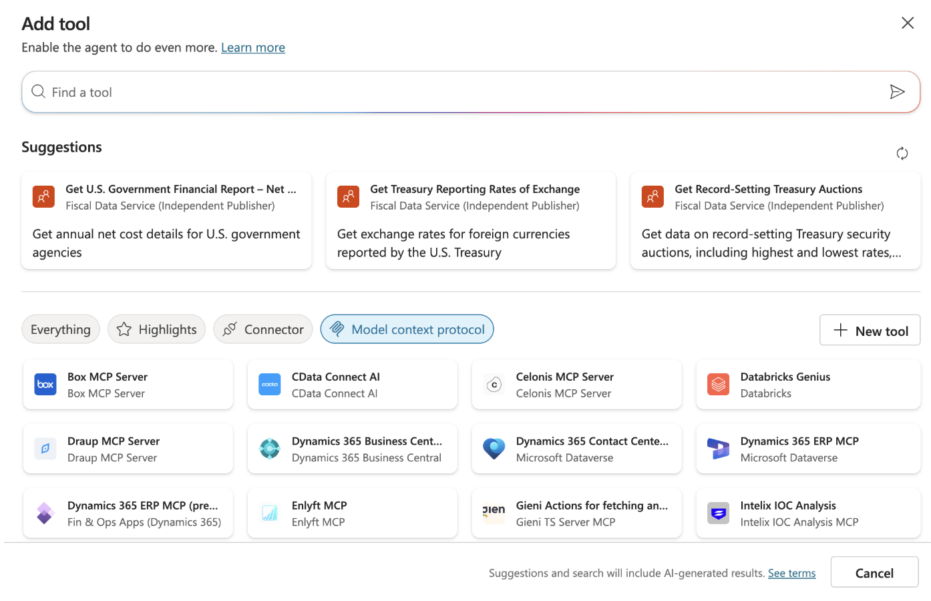Select Databricks Genius title text

[x=785, y=377]
